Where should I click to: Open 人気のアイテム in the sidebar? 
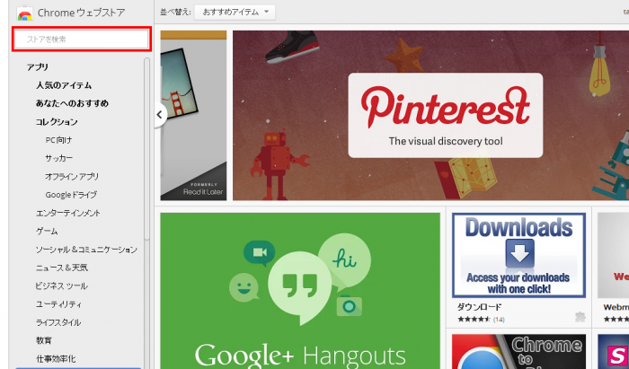pos(64,85)
